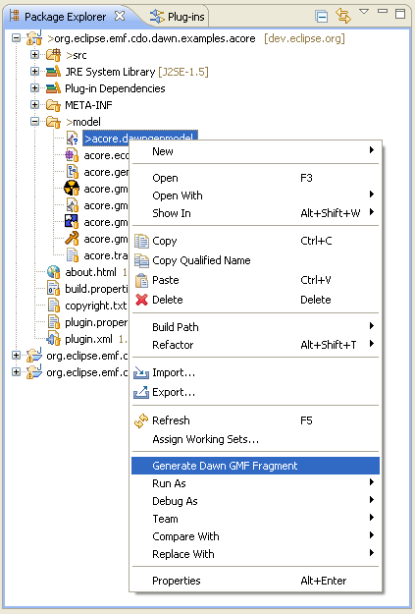Viewport: 415px width, 614px height.
Task: Open the Debug As submenu
Action: pos(255,501)
